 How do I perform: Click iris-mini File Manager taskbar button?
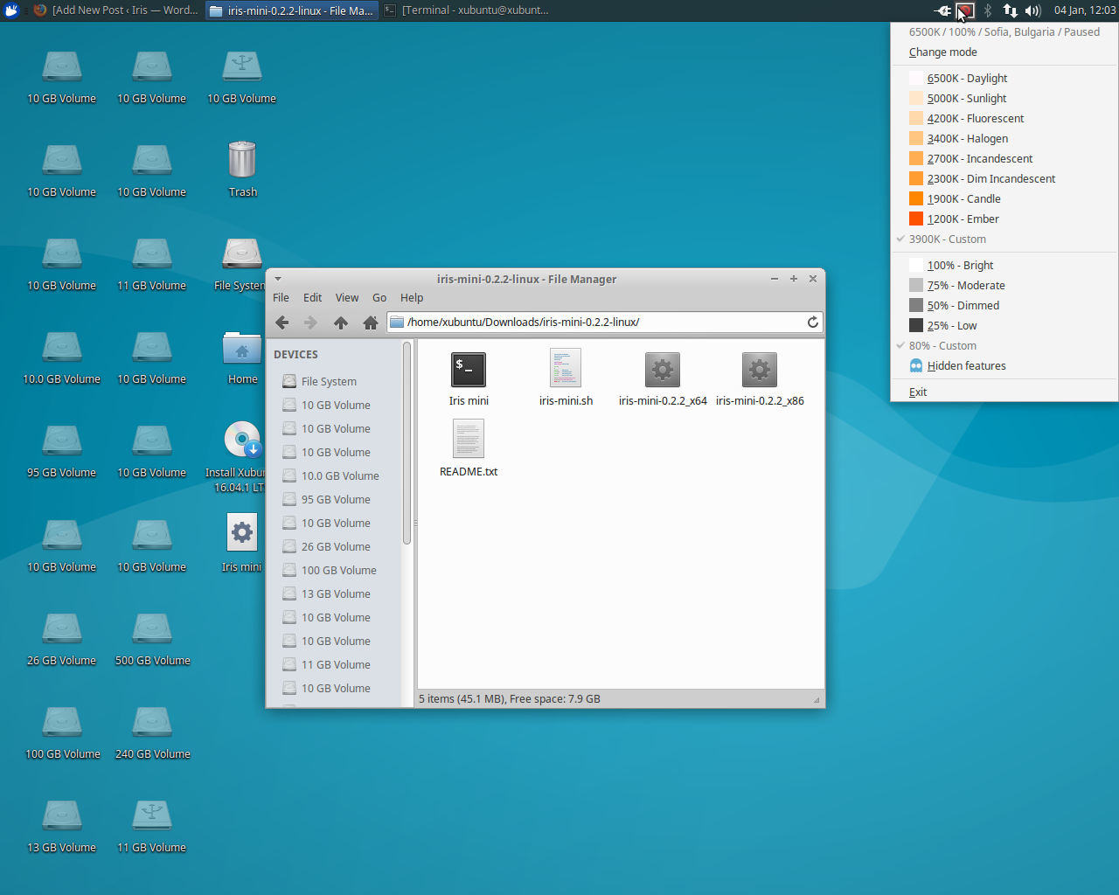(x=292, y=10)
